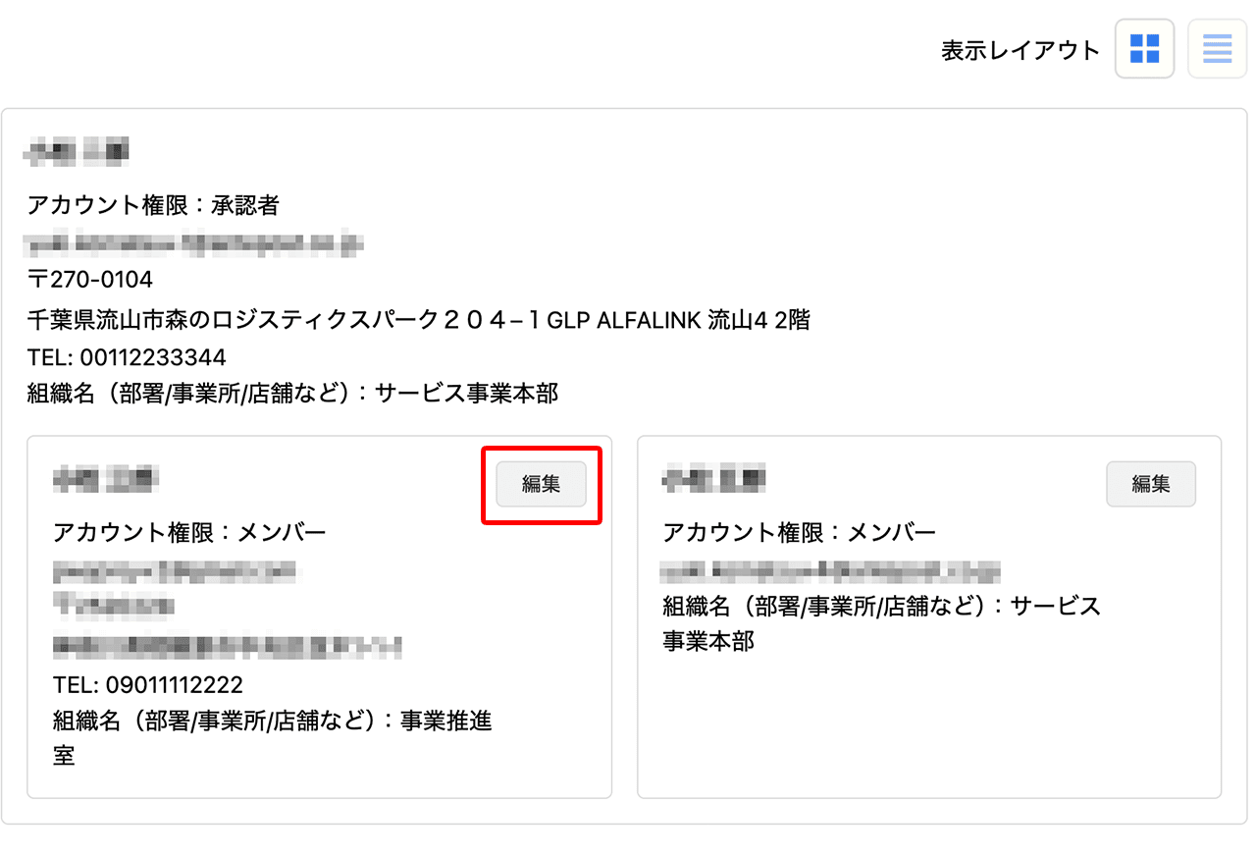Switch to the grid display layout
1256x856 pixels.
pyautogui.click(x=1144, y=48)
